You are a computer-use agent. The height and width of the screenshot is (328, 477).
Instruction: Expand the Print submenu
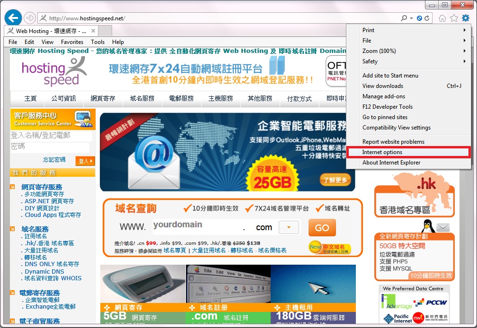[409, 30]
